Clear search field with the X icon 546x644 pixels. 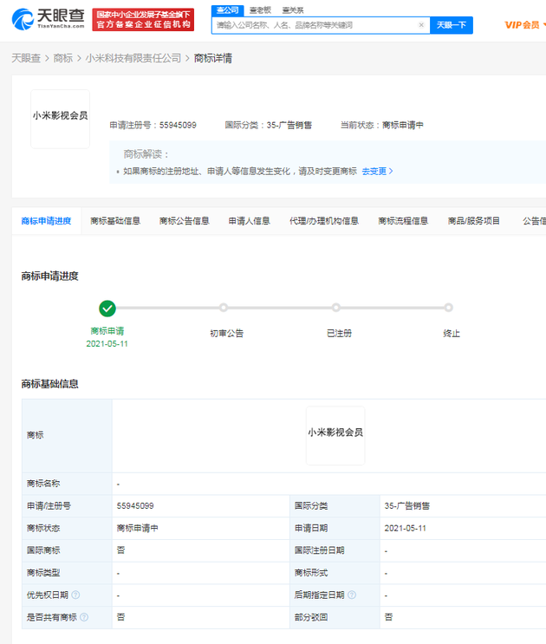coord(421,25)
